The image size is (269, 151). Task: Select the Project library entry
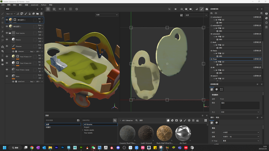pos(87,127)
